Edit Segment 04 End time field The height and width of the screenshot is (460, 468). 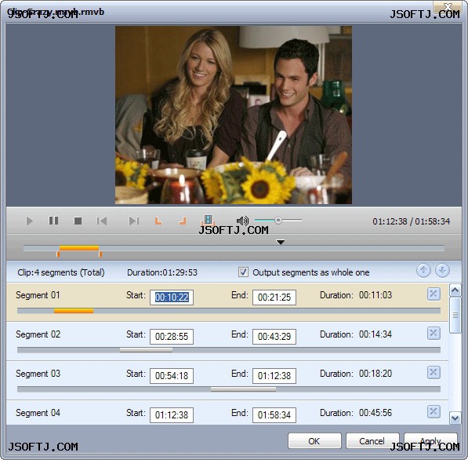click(274, 415)
